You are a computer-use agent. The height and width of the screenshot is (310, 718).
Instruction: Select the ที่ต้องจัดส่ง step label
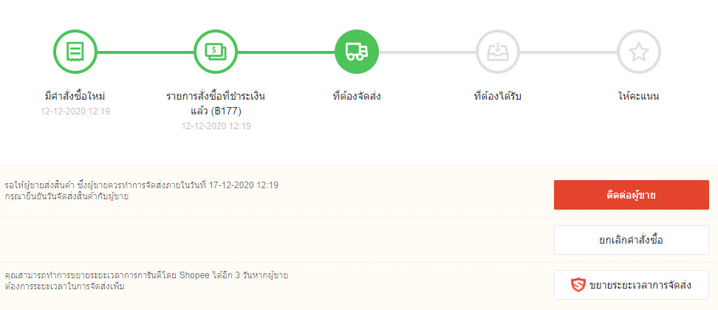[357, 97]
